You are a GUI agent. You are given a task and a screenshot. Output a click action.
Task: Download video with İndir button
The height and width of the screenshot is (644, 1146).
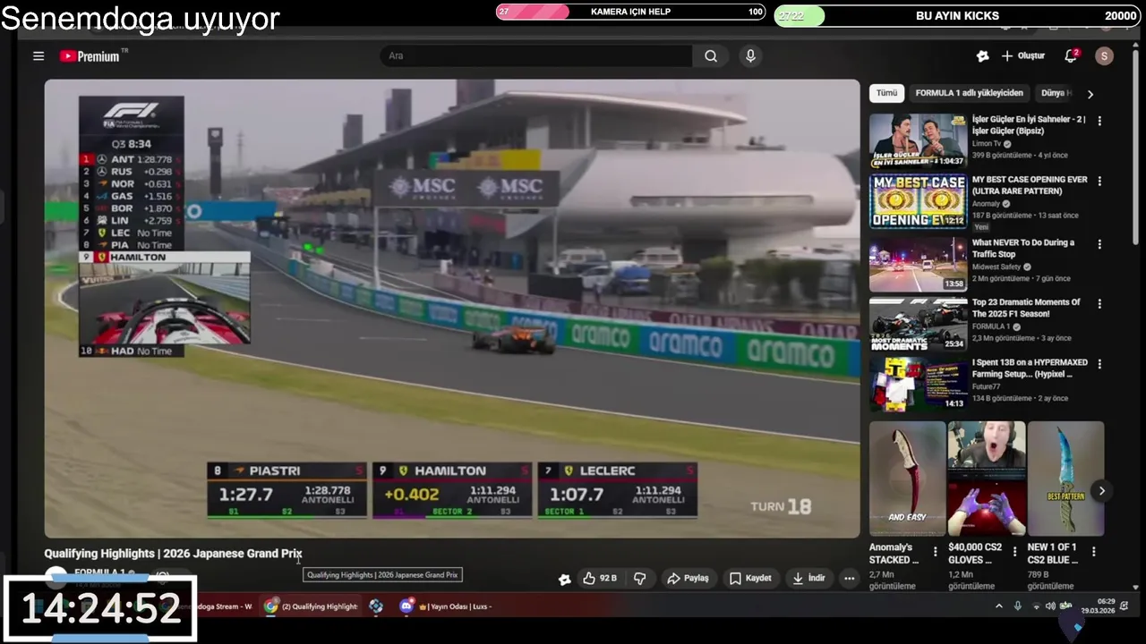pyautogui.click(x=809, y=579)
